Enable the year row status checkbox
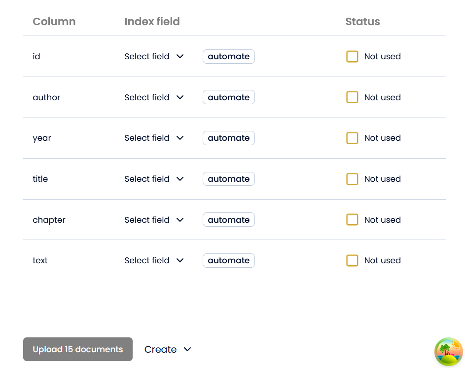Viewport: 465px width, 368px height. click(x=352, y=138)
